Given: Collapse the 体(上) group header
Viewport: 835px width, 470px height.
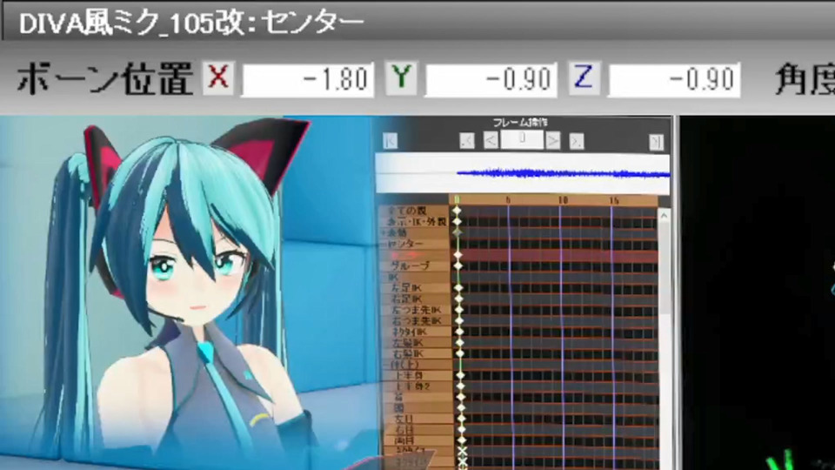Looking at the screenshot, I should click(385, 365).
